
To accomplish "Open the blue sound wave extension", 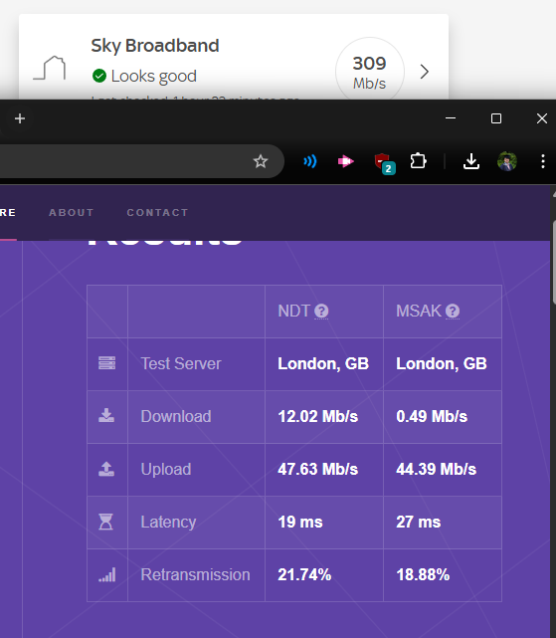I will (310, 161).
